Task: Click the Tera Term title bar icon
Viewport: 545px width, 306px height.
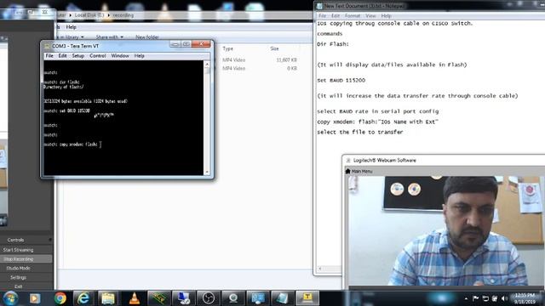Action: click(48, 46)
